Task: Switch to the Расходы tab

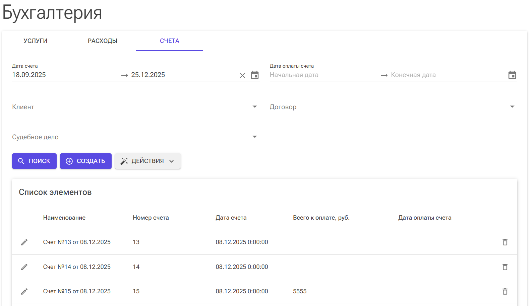Action: 103,41
